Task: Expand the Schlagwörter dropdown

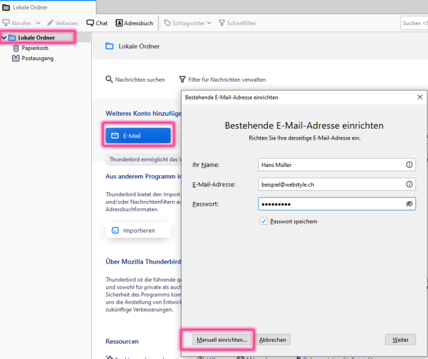Action: coord(188,23)
